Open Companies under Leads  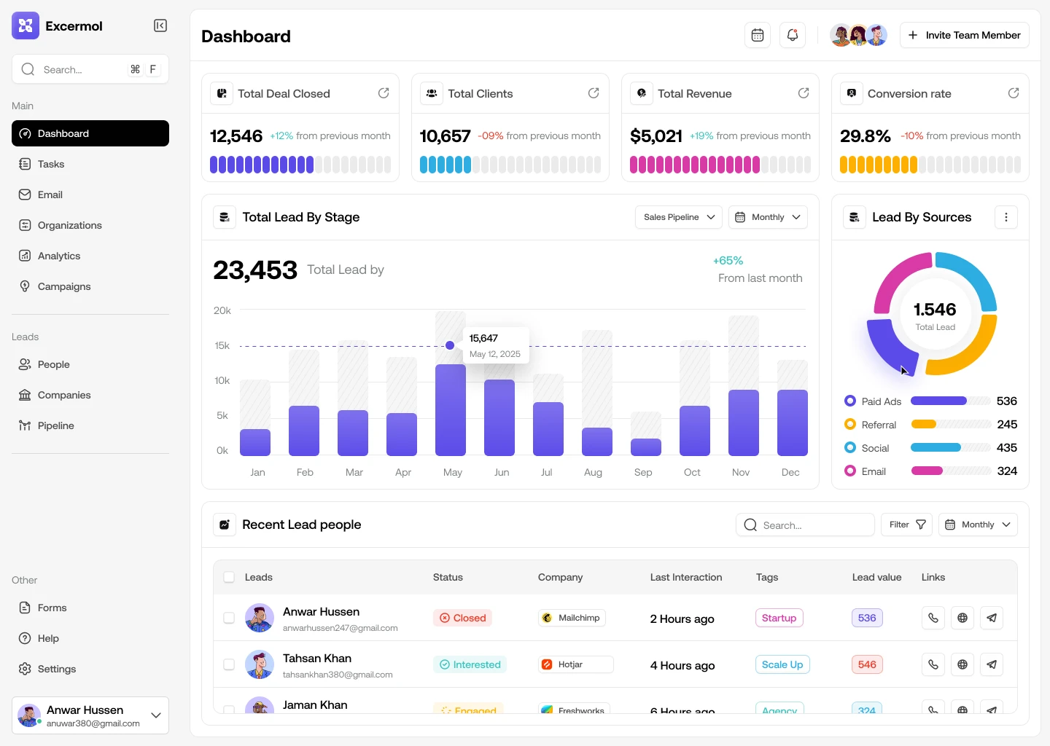pos(90,395)
